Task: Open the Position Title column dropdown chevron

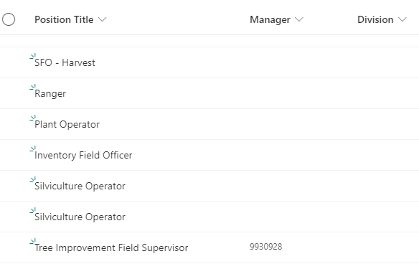Action: click(x=102, y=19)
